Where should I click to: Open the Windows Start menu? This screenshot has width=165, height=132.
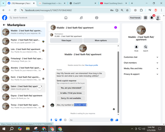click(4, 129)
